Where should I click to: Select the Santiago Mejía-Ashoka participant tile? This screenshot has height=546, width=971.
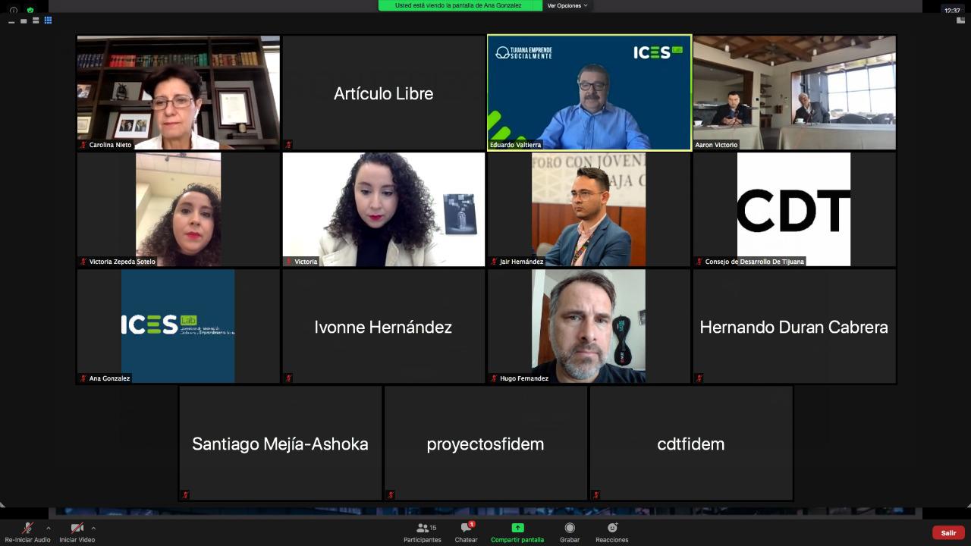pyautogui.click(x=281, y=444)
